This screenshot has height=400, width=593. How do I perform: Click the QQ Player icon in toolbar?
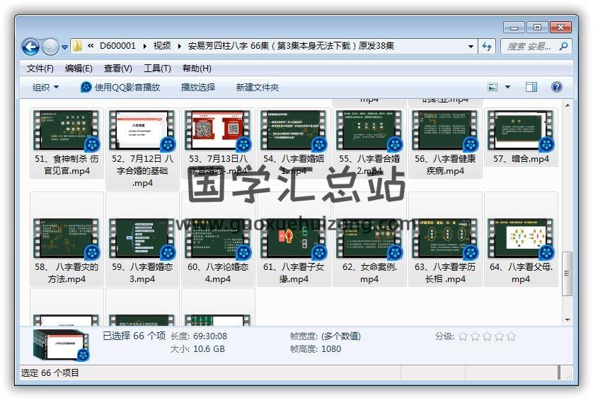(86, 87)
